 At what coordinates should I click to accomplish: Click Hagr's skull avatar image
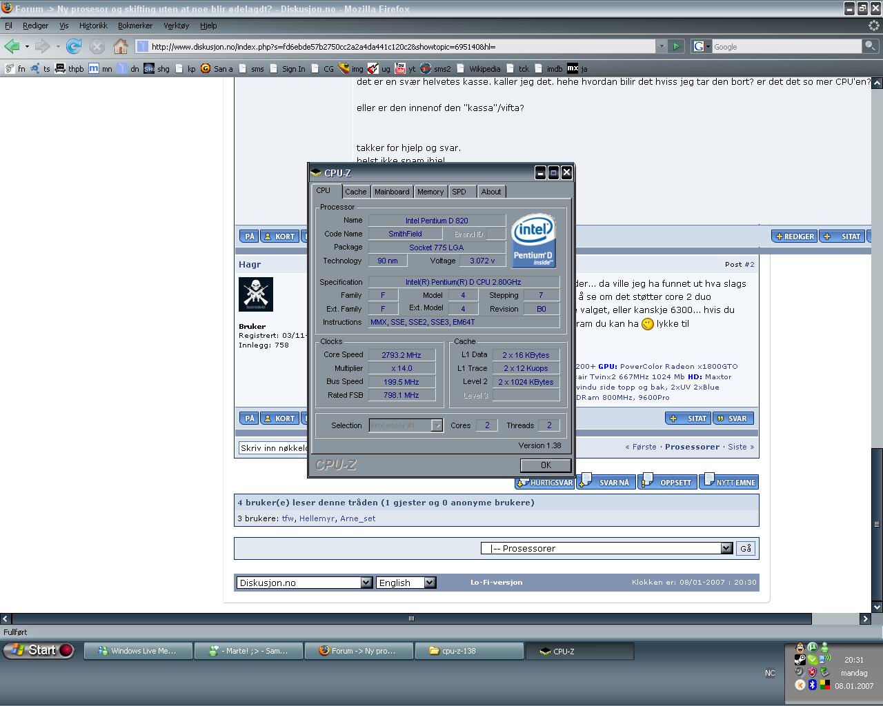tap(256, 294)
